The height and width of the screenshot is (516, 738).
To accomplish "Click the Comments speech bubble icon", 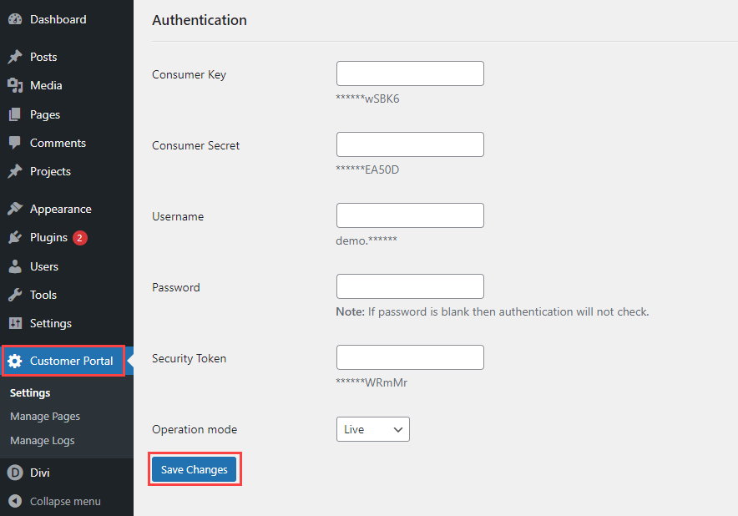I will pyautogui.click(x=15, y=143).
